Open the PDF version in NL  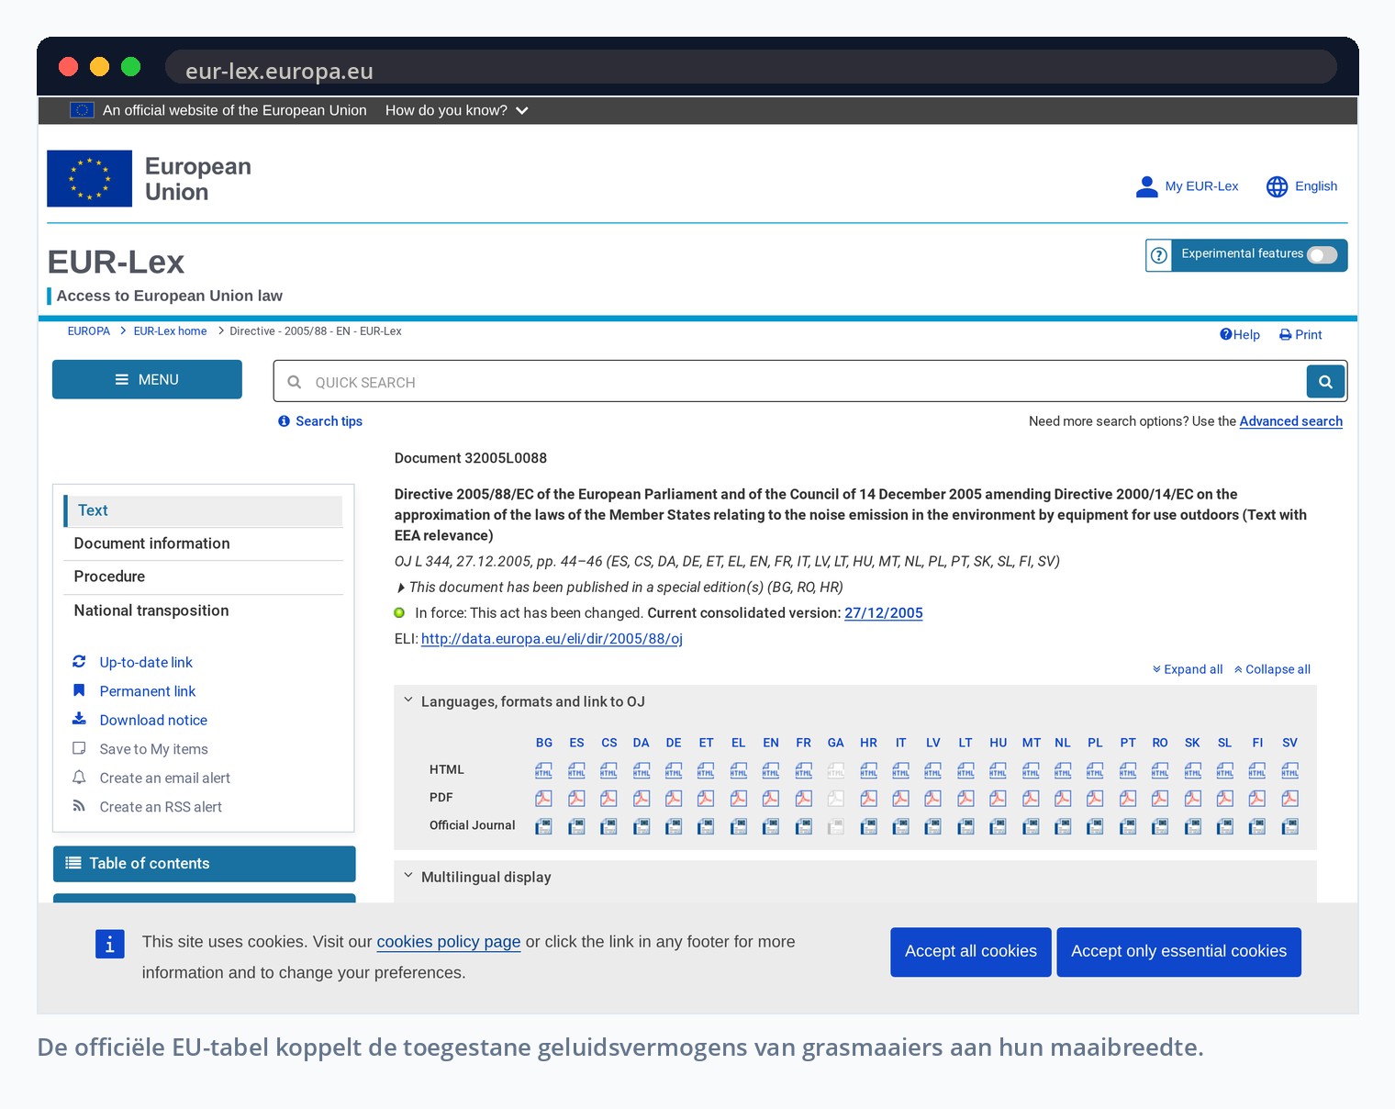click(x=1063, y=799)
